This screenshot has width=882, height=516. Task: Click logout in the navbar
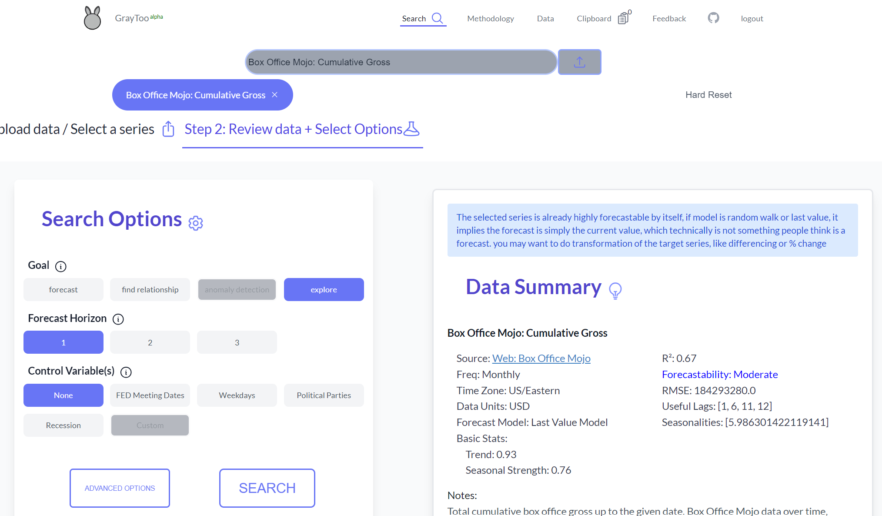click(752, 18)
